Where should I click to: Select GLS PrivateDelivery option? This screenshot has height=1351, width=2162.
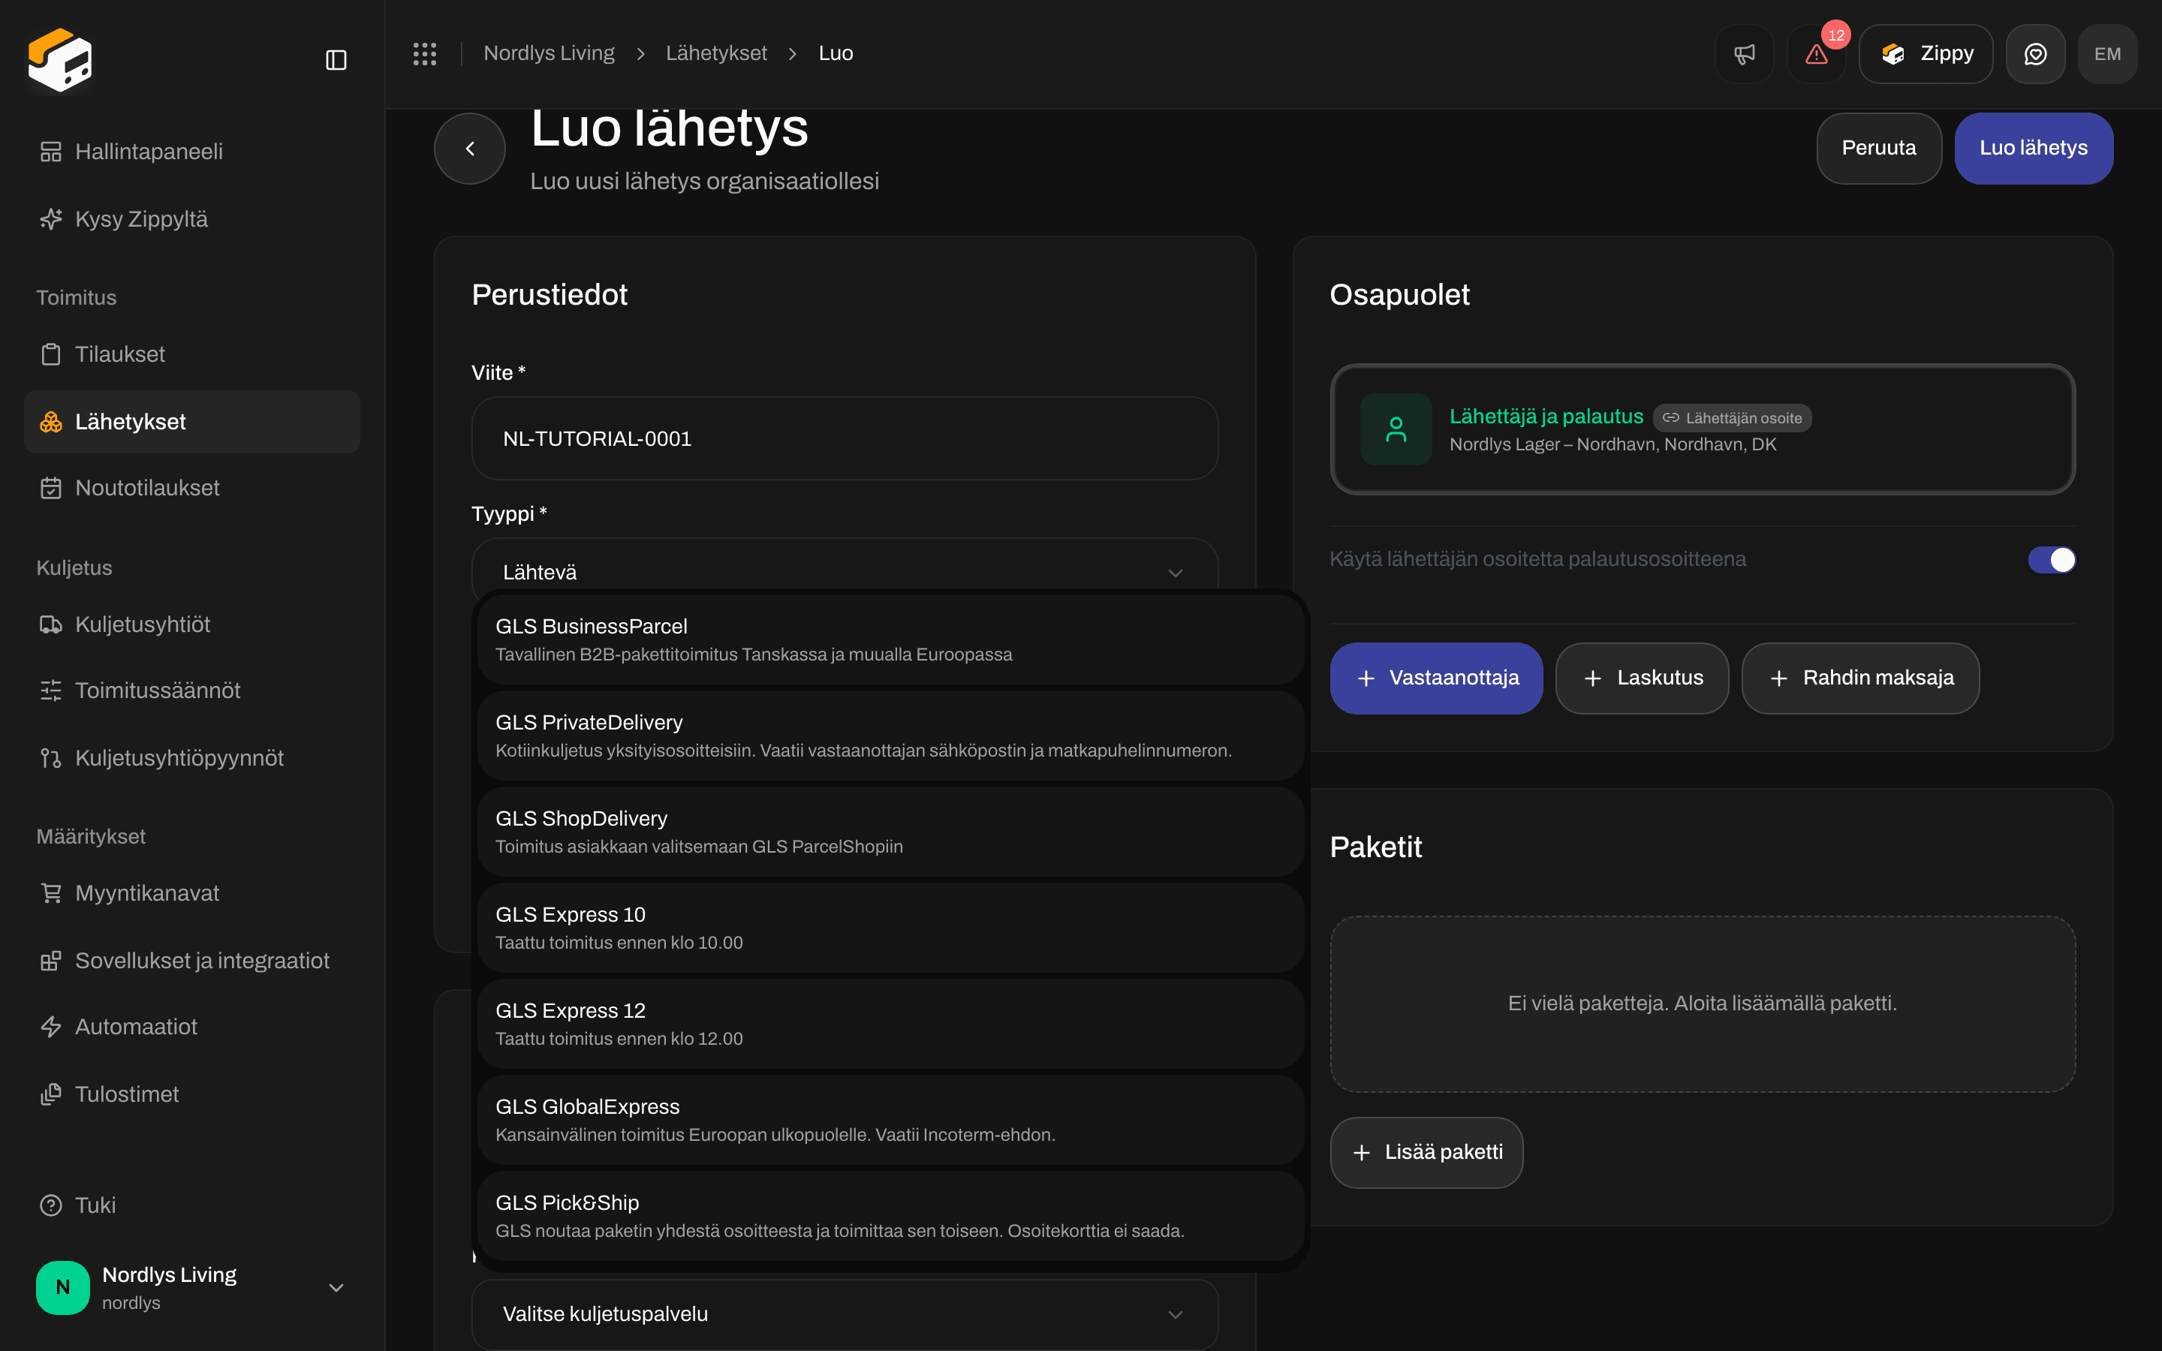coord(891,736)
